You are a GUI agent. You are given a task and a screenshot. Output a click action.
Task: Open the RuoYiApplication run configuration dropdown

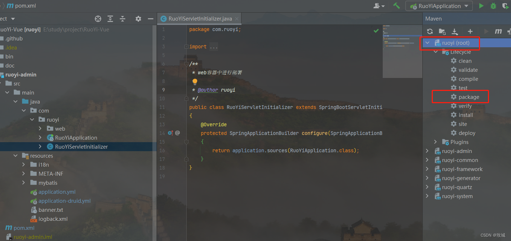(x=439, y=6)
